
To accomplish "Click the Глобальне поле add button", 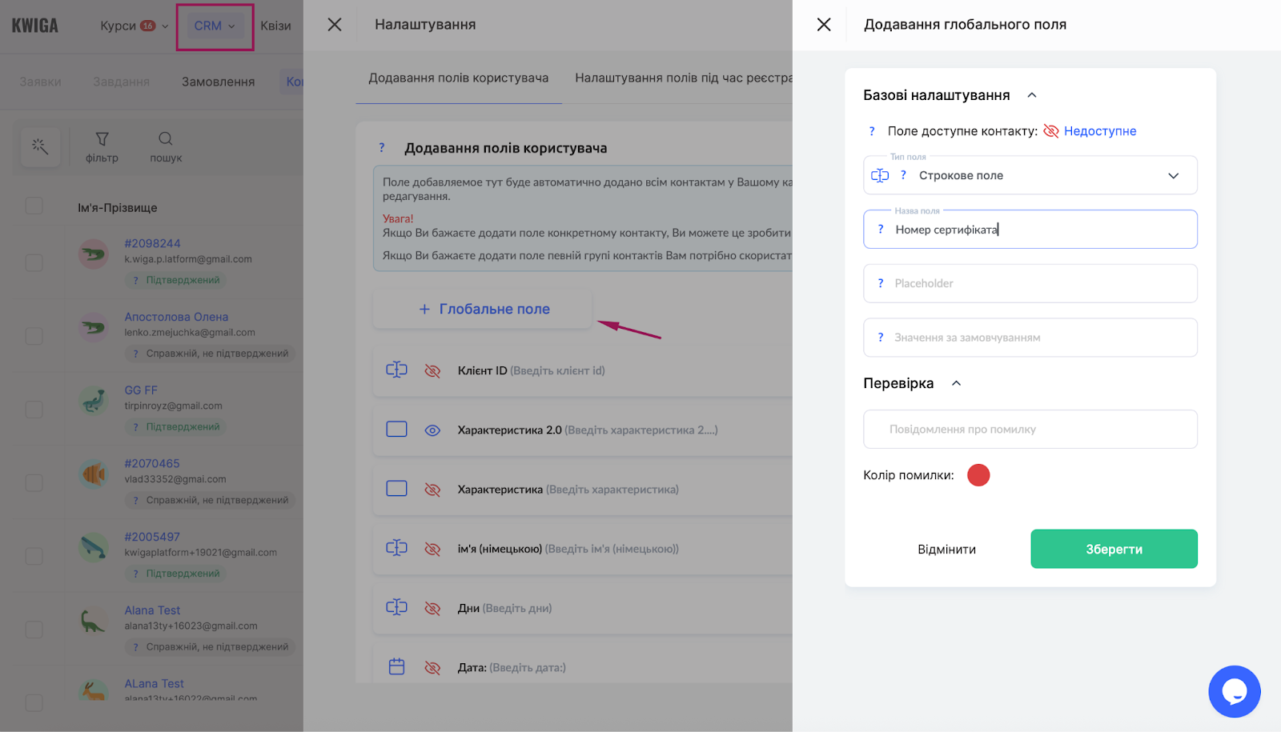I will [484, 309].
